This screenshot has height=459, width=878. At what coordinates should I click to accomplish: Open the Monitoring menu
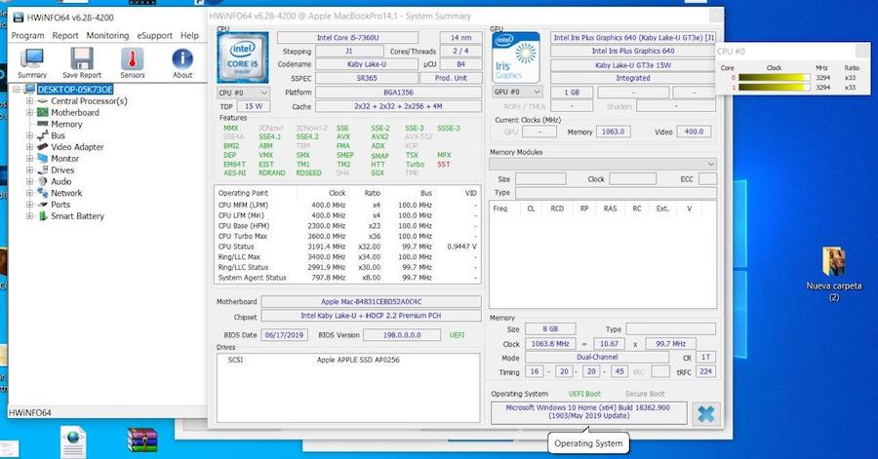pos(107,35)
